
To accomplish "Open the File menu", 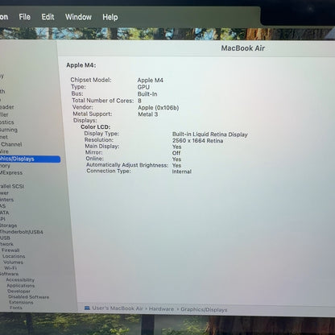I will point(24,17).
